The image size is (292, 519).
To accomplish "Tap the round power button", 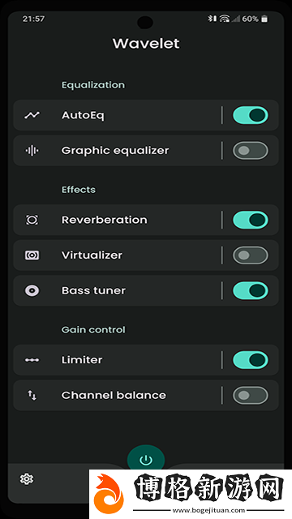I will [x=146, y=460].
